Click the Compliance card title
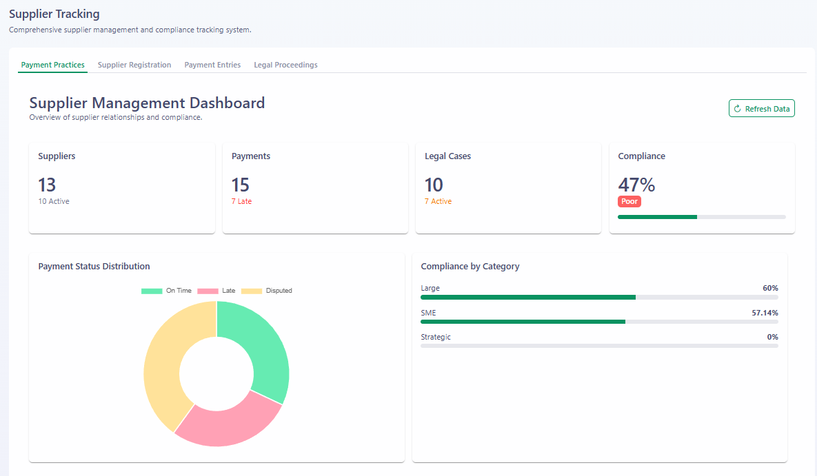The height and width of the screenshot is (476, 817). point(641,156)
